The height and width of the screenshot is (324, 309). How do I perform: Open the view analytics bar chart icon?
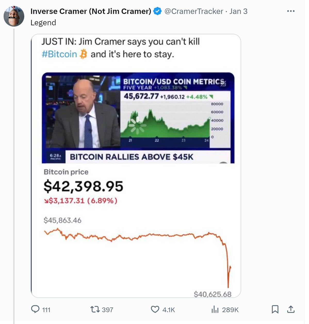pyautogui.click(x=215, y=309)
